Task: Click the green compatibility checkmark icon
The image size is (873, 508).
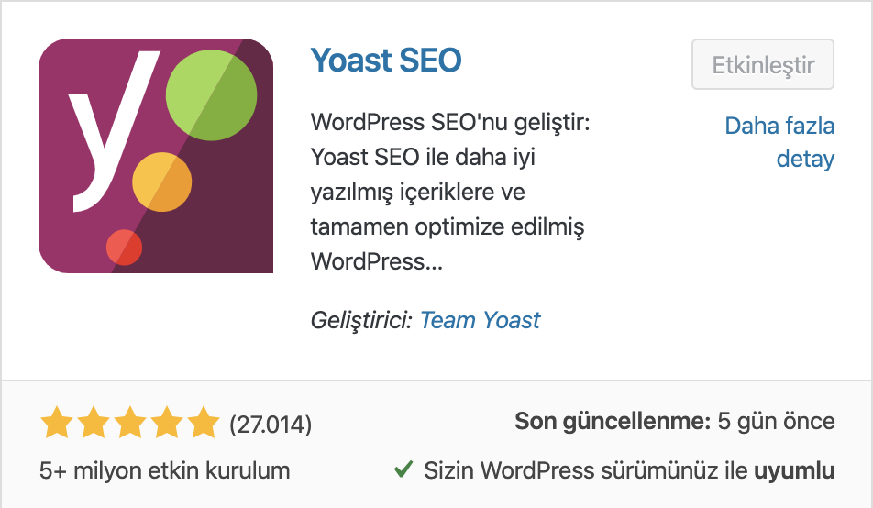Action: pos(403,469)
